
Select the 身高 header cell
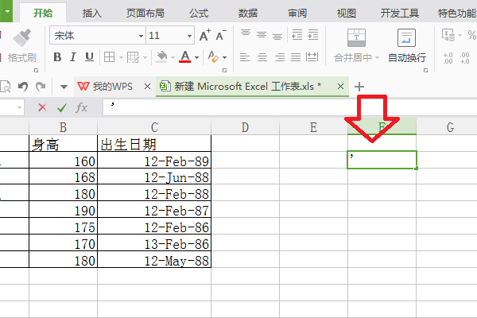point(64,143)
